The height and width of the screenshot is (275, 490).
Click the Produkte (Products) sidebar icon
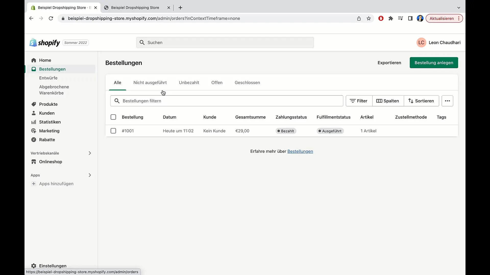pyautogui.click(x=34, y=104)
